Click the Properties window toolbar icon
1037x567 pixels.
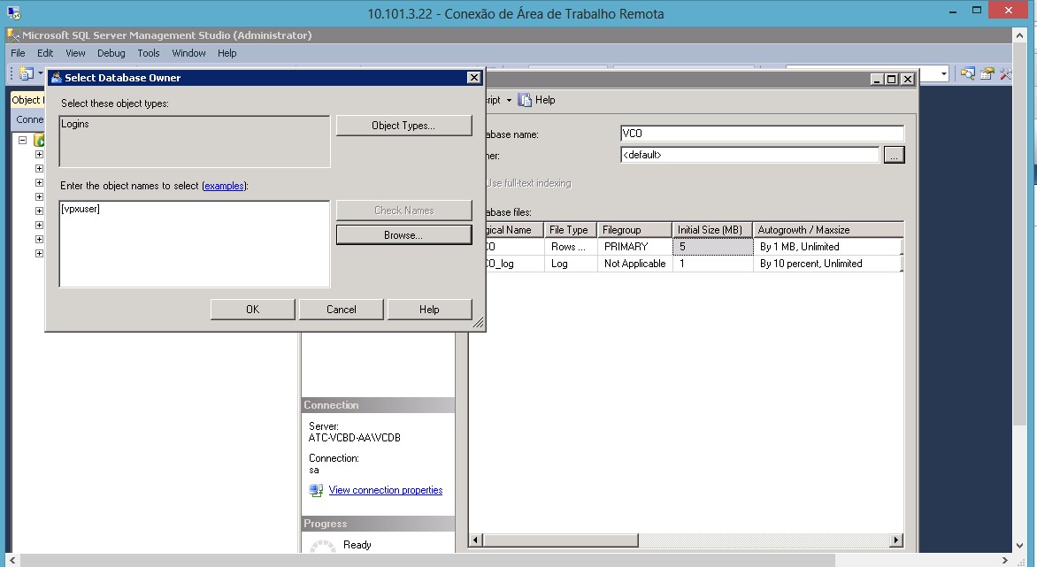(987, 74)
